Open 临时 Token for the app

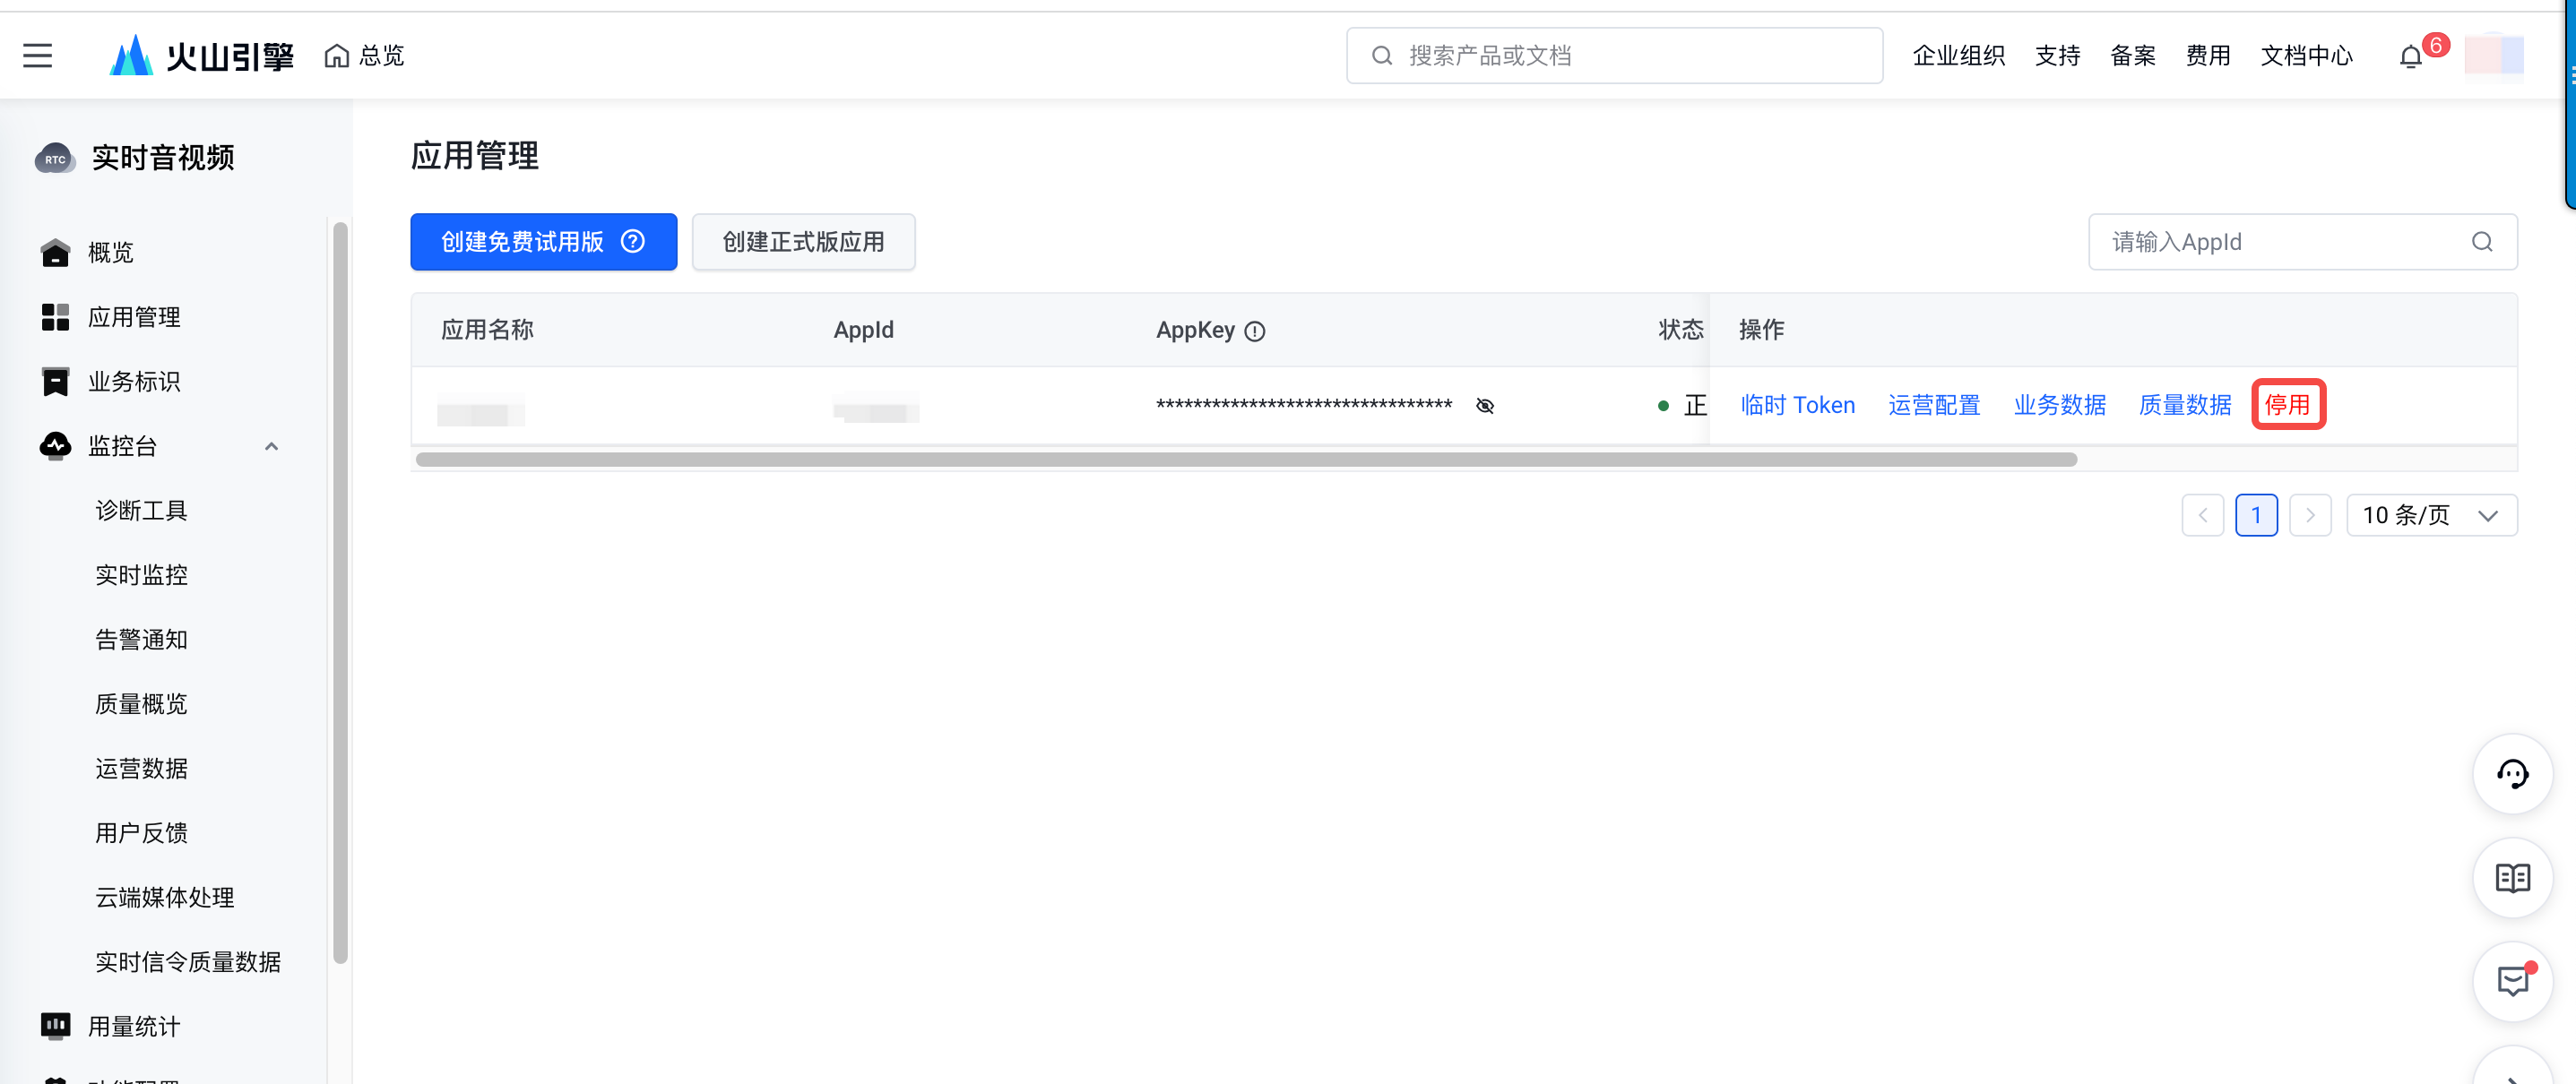click(x=1797, y=406)
